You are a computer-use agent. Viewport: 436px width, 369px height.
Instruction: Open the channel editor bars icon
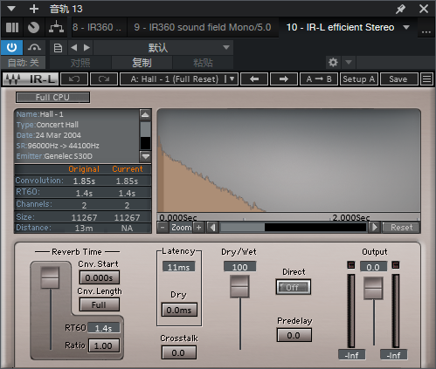tap(12, 28)
